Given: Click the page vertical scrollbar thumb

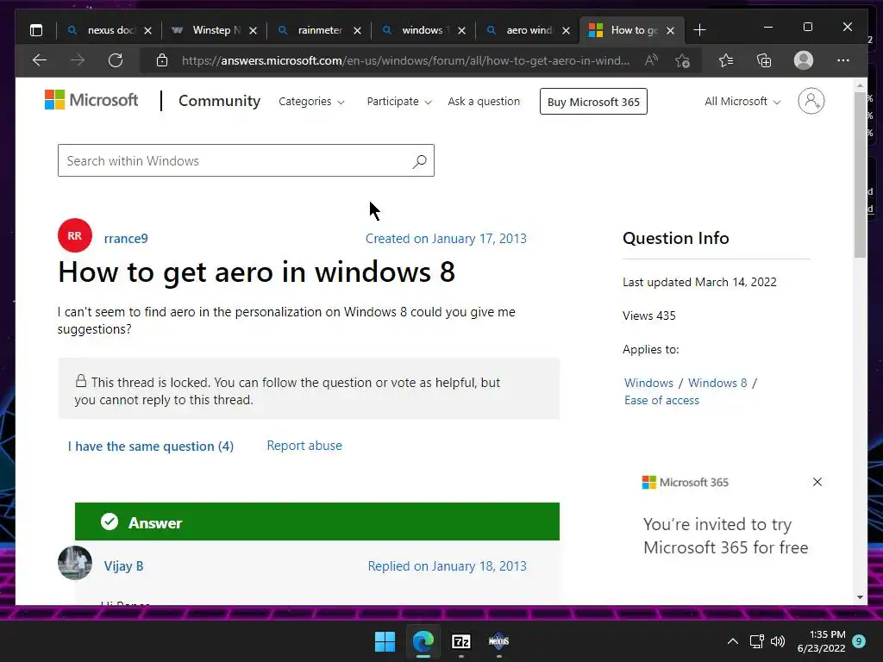Looking at the screenshot, I should click(x=860, y=174).
